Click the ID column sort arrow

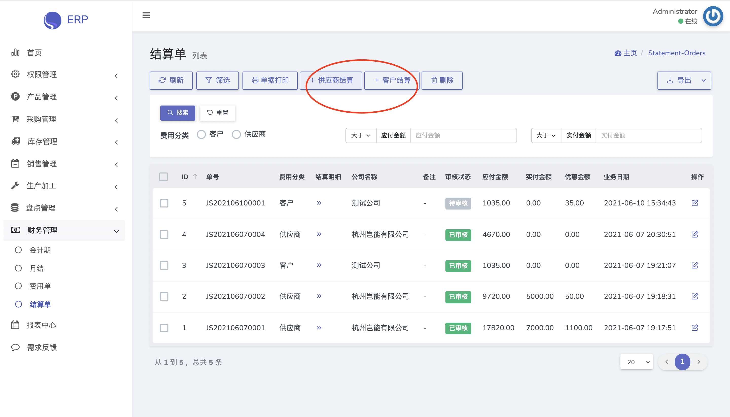click(x=195, y=177)
